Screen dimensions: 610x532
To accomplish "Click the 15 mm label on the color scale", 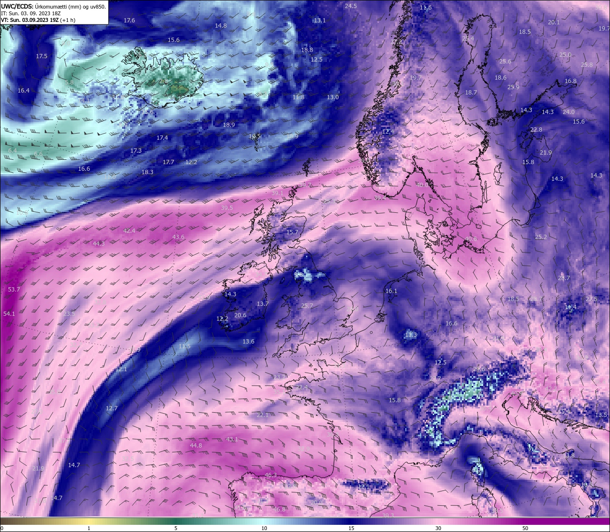I will tap(351, 528).
